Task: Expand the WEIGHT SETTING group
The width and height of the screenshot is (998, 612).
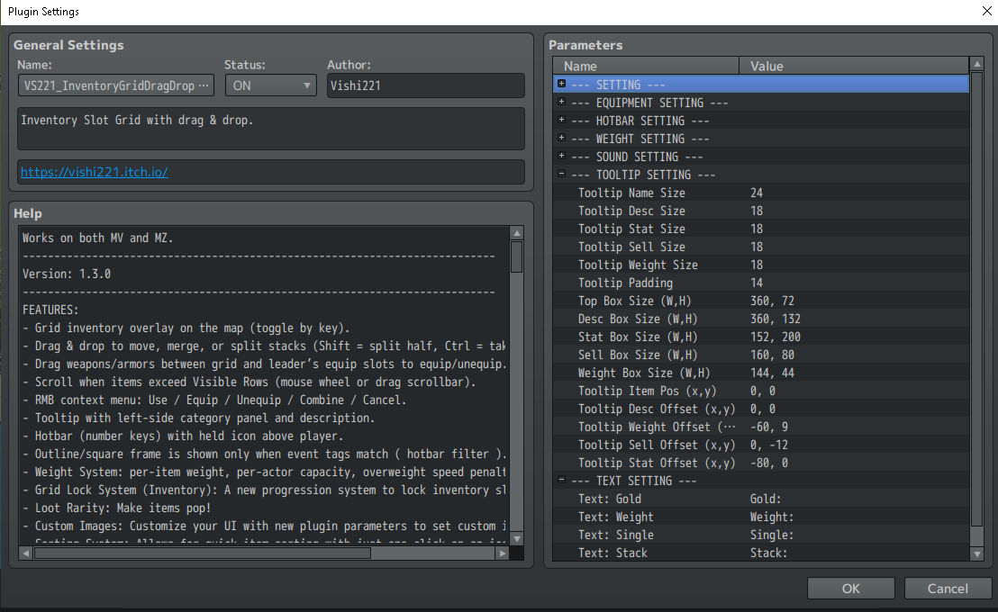Action: 561,138
